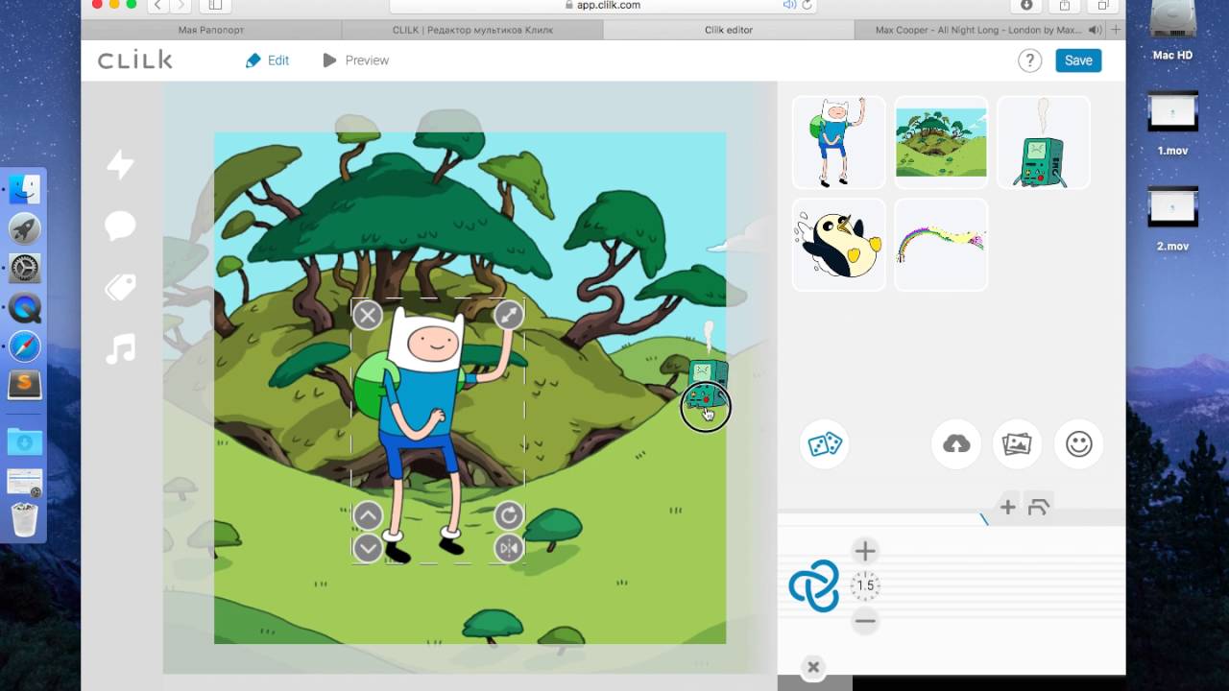Open the image gallery button
Image resolution: width=1229 pixels, height=691 pixels.
tap(1017, 444)
